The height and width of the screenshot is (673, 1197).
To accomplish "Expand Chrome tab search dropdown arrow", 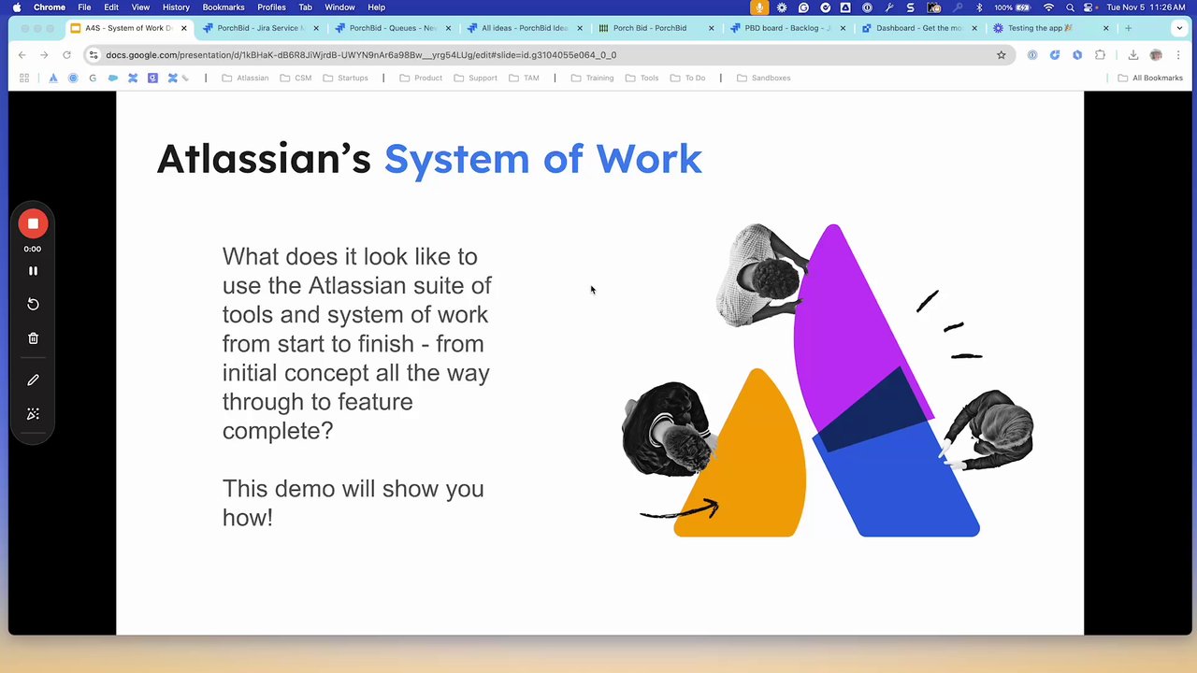I will (x=1178, y=28).
